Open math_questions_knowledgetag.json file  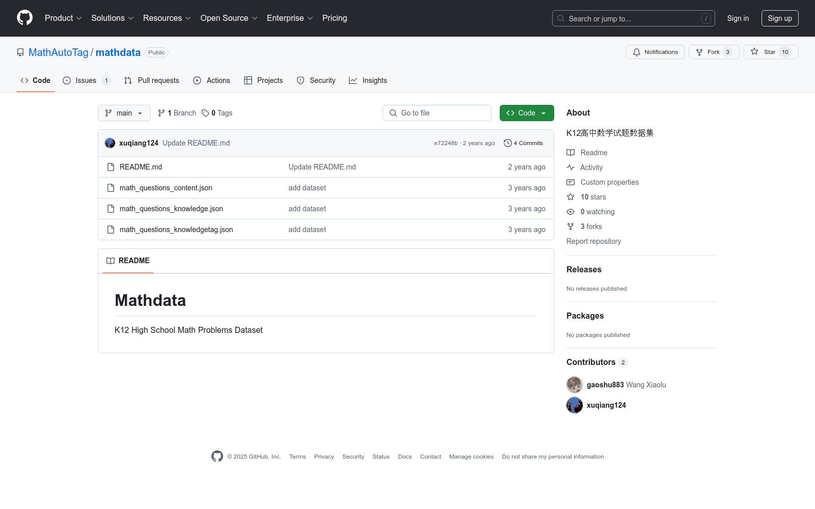[x=176, y=230]
